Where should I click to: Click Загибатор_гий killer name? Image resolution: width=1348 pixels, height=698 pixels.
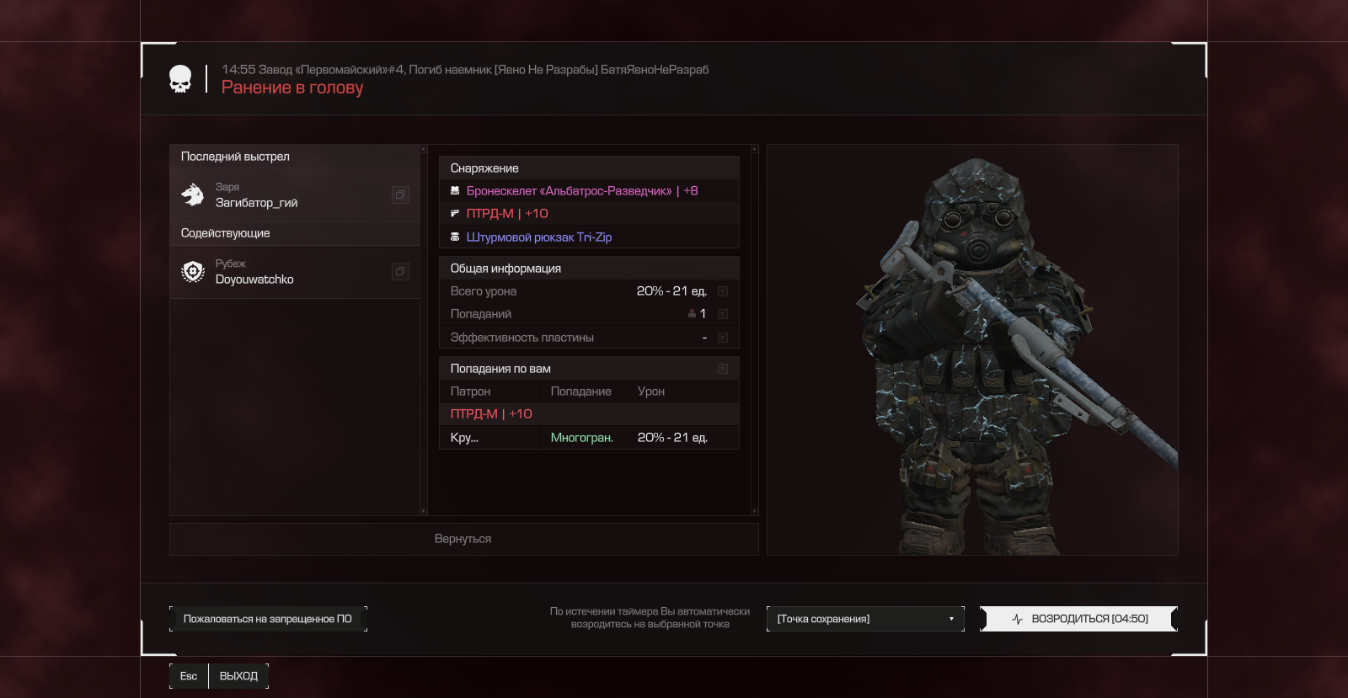click(256, 203)
